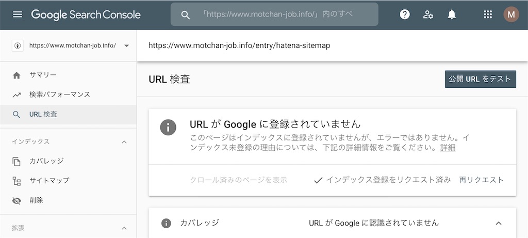The width and height of the screenshot is (528, 238).
Task: Click status URL が Google に認識されていません
Action: coord(374,223)
